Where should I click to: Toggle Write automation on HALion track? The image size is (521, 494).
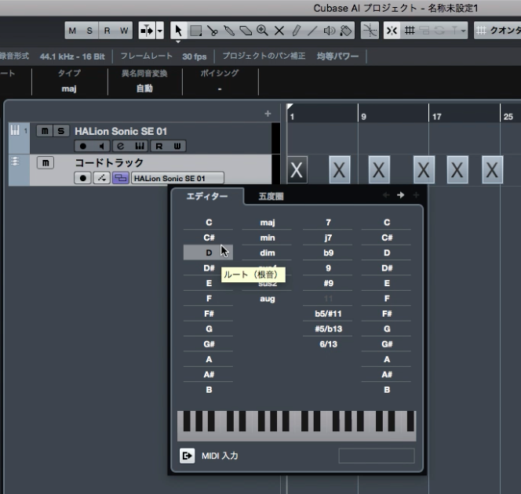tap(177, 146)
